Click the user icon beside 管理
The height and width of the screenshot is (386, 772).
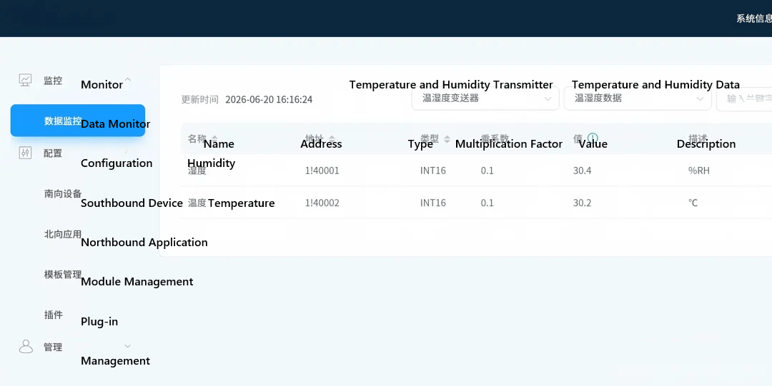26,347
